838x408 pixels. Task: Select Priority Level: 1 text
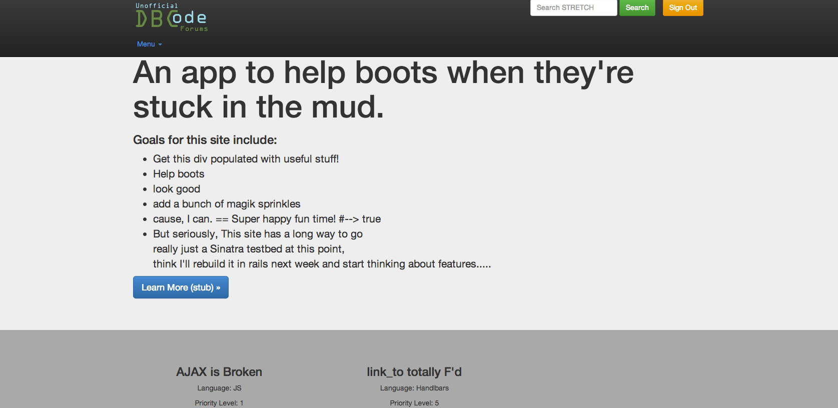pyautogui.click(x=219, y=403)
